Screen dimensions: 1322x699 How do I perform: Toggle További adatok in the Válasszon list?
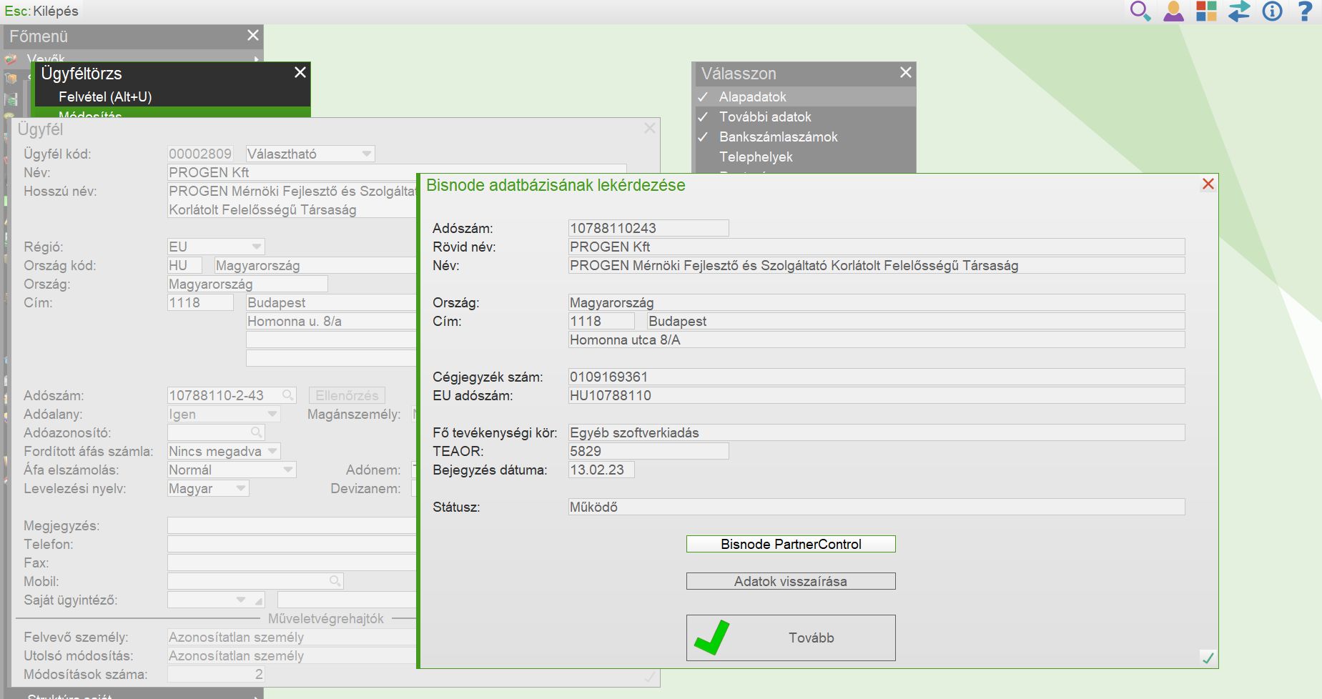[804, 116]
